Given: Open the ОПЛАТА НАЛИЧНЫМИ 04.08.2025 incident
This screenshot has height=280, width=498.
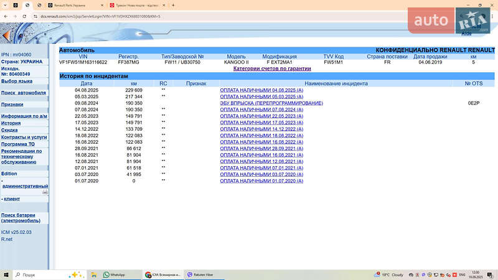Looking at the screenshot, I should click(x=261, y=90).
